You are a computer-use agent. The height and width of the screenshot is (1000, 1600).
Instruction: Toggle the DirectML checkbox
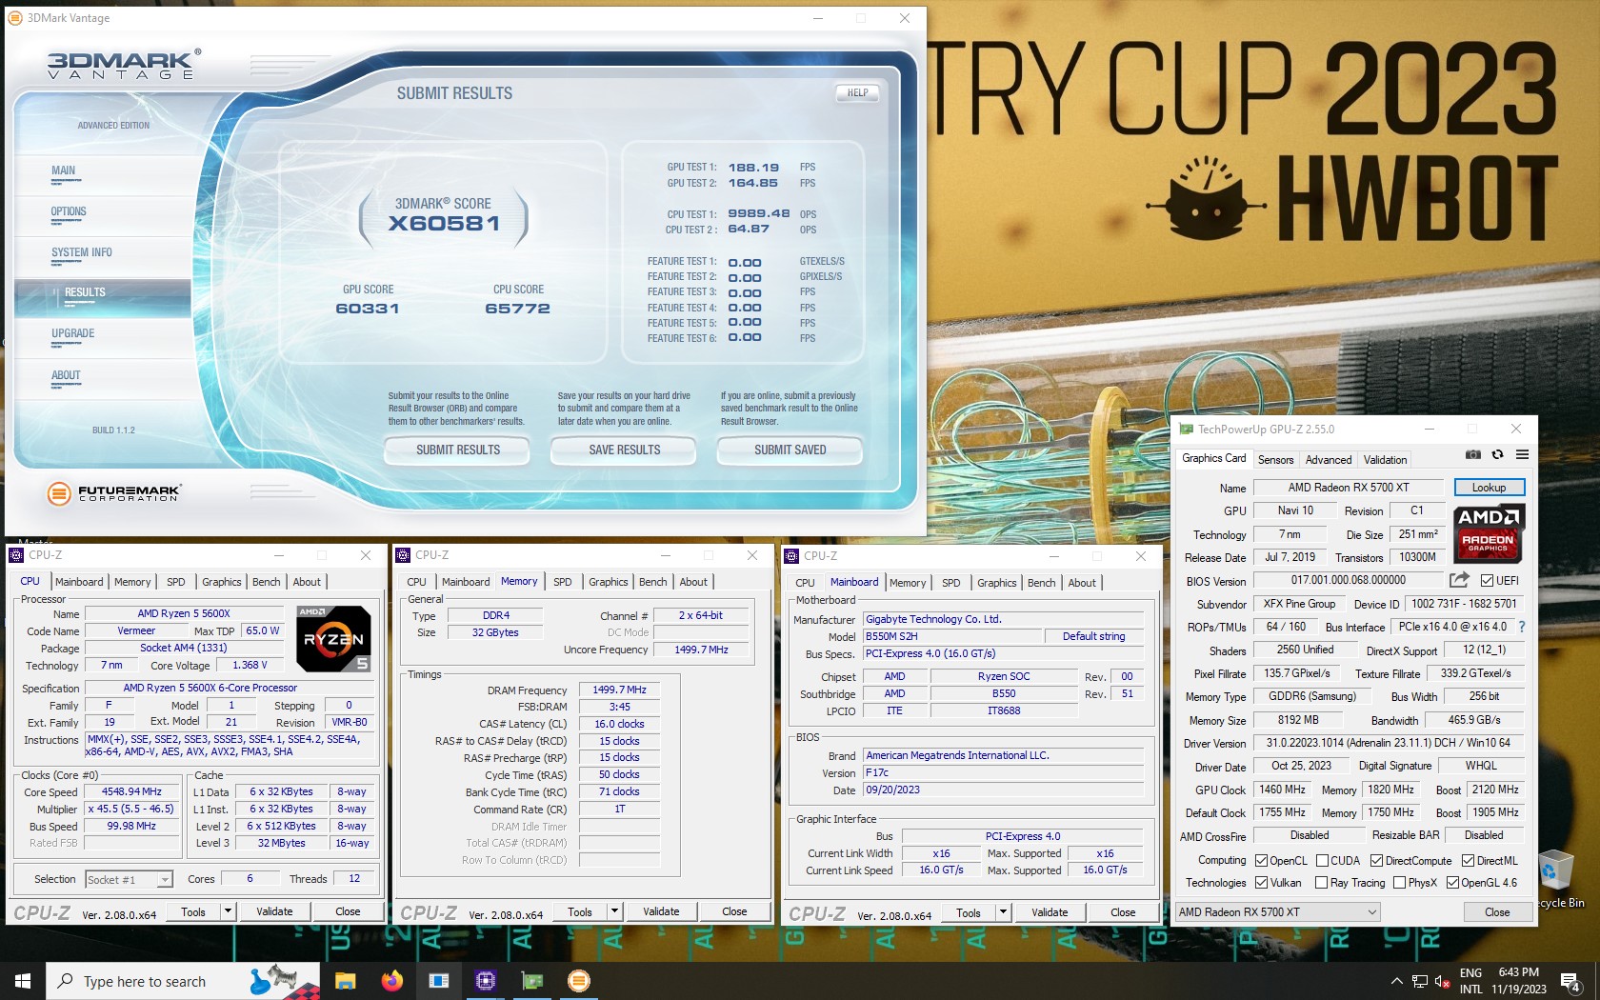click(1468, 860)
